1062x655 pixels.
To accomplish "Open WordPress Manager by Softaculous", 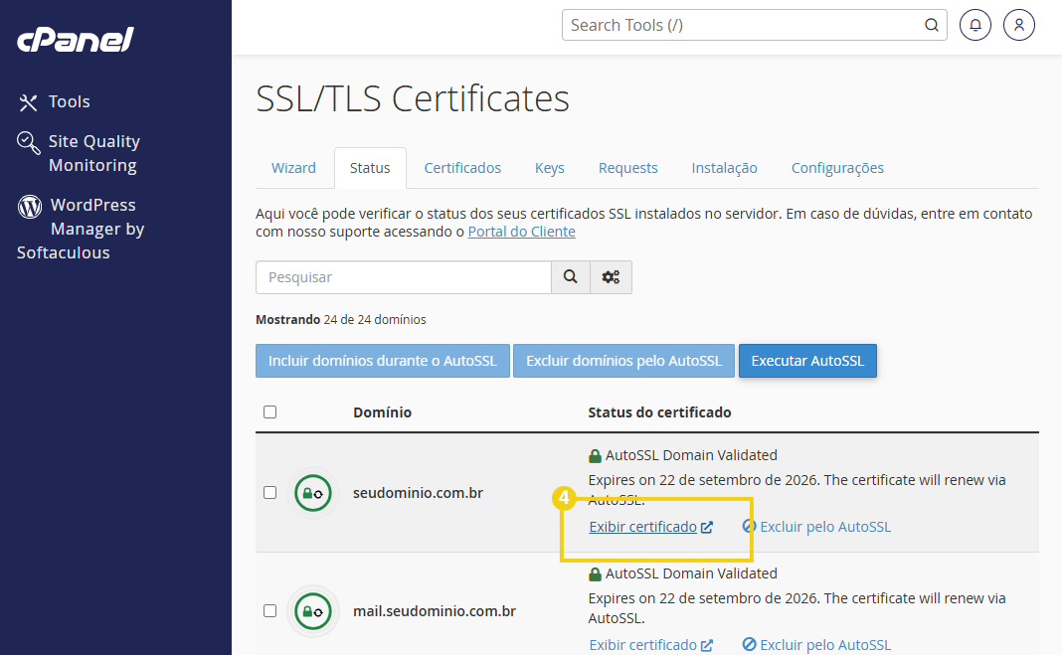I will click(81, 228).
